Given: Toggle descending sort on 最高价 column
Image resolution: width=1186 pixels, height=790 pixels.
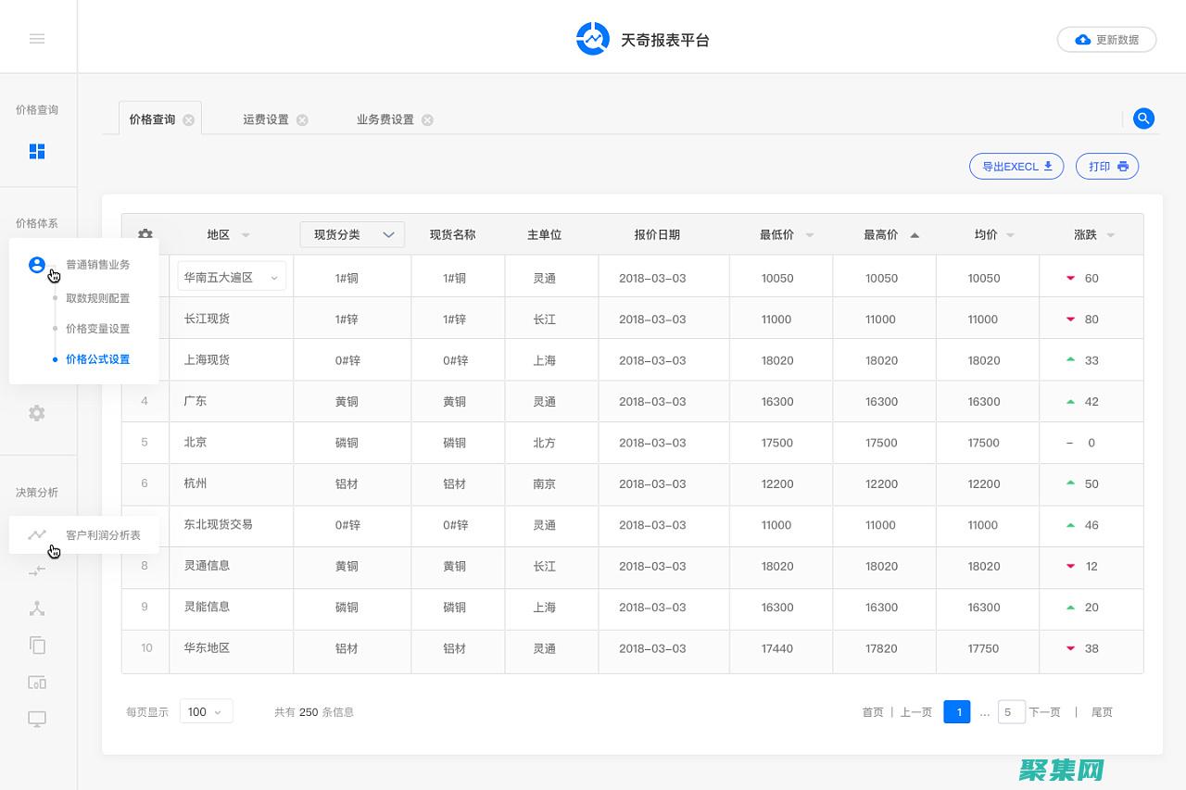Looking at the screenshot, I should (x=914, y=234).
